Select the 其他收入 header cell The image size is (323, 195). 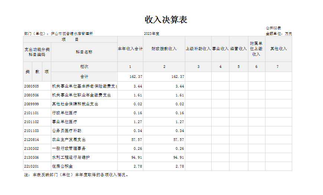[278, 49]
